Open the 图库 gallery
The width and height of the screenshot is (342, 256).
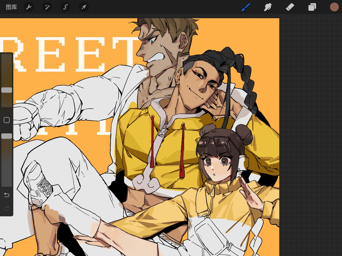pos(11,7)
